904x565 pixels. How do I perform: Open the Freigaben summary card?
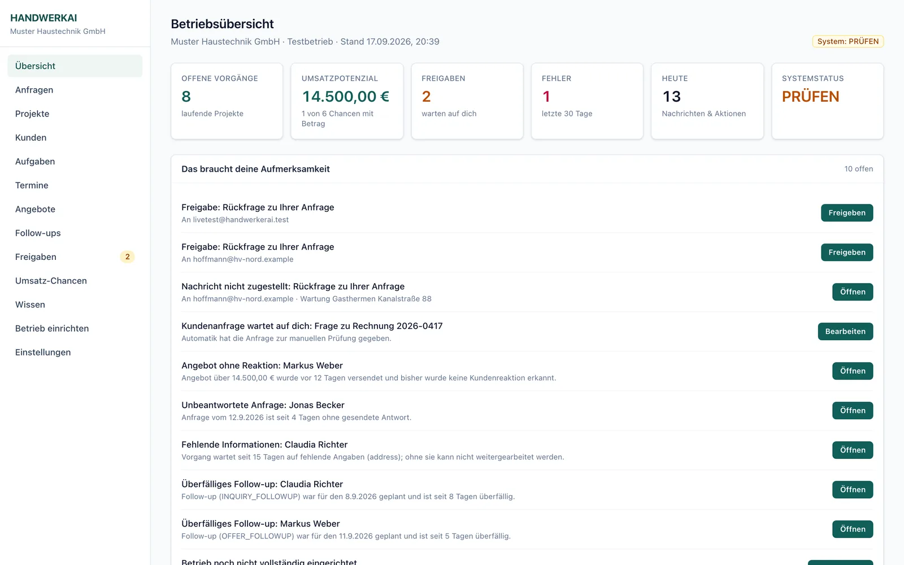pyautogui.click(x=467, y=101)
